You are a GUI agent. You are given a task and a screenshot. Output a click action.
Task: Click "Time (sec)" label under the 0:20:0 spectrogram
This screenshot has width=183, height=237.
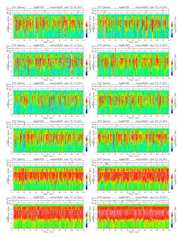pos(48,42)
